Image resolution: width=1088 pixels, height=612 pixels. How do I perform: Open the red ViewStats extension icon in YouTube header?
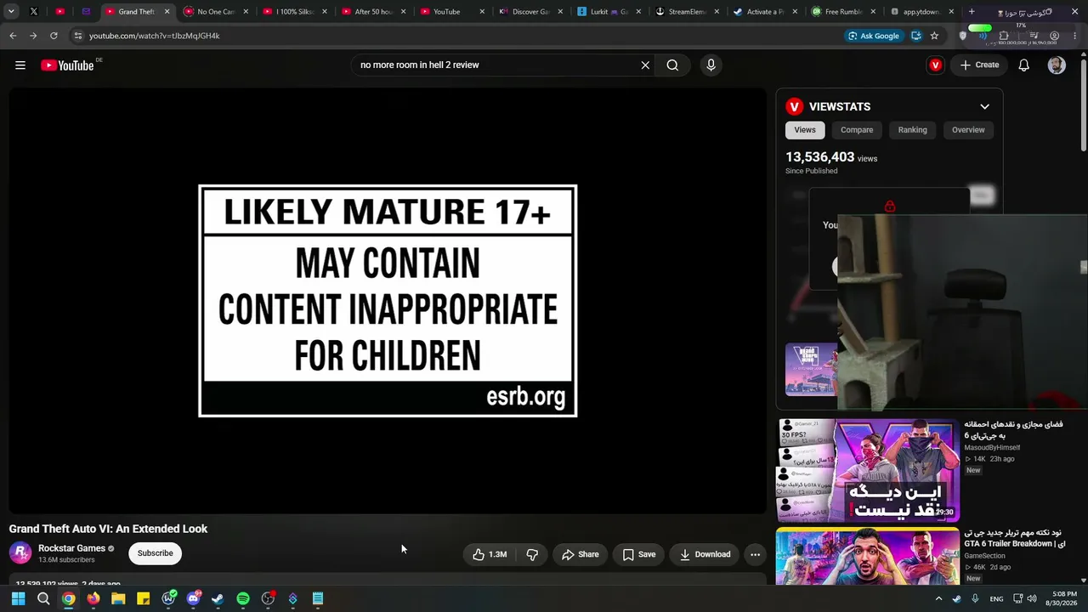[x=935, y=65]
